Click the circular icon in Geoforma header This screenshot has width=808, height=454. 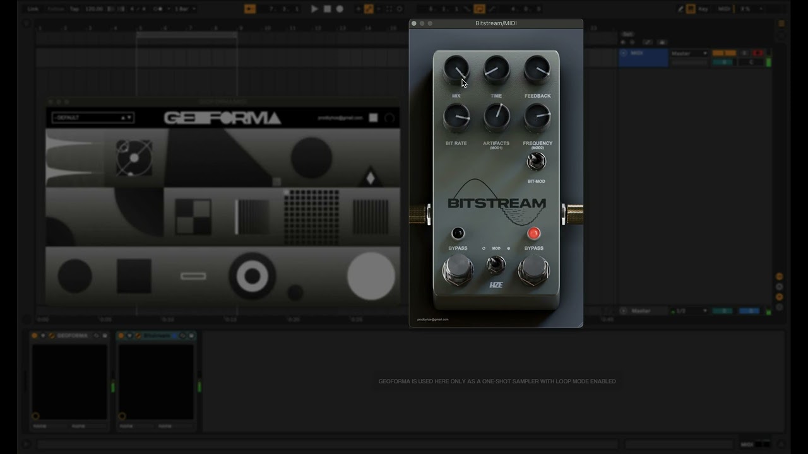coord(389,118)
